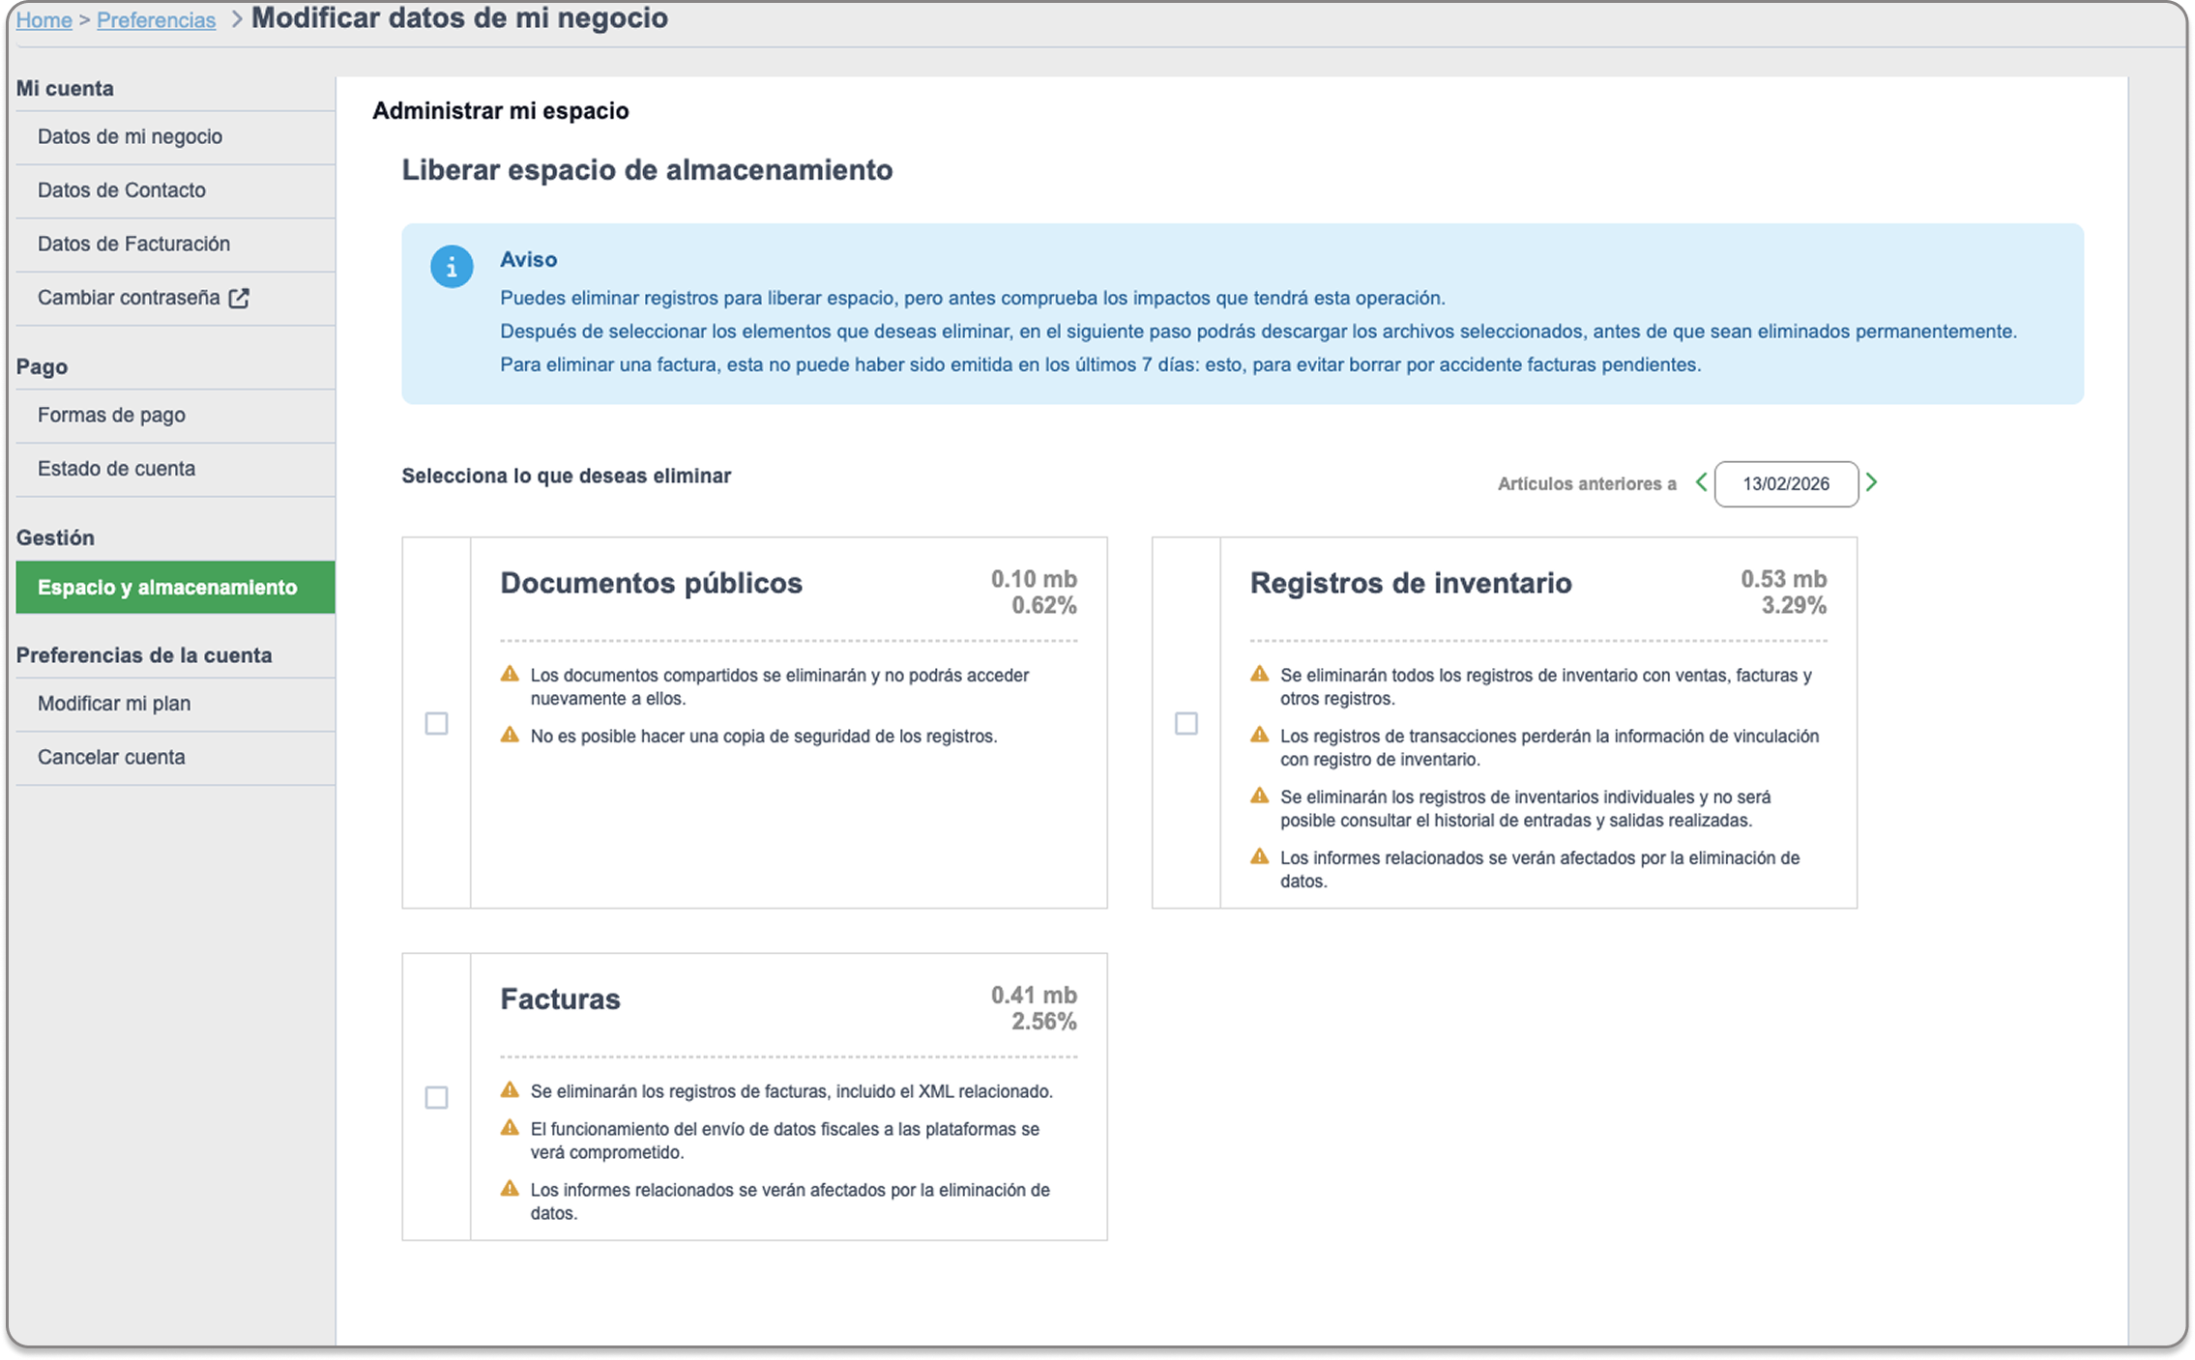Viewport: 2195px width, 1360px height.
Task: Check the Registros de inventario checkbox
Action: tap(1186, 723)
